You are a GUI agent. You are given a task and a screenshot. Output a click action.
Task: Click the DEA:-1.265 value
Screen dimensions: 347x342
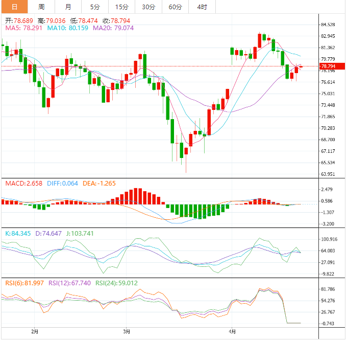click(99, 184)
